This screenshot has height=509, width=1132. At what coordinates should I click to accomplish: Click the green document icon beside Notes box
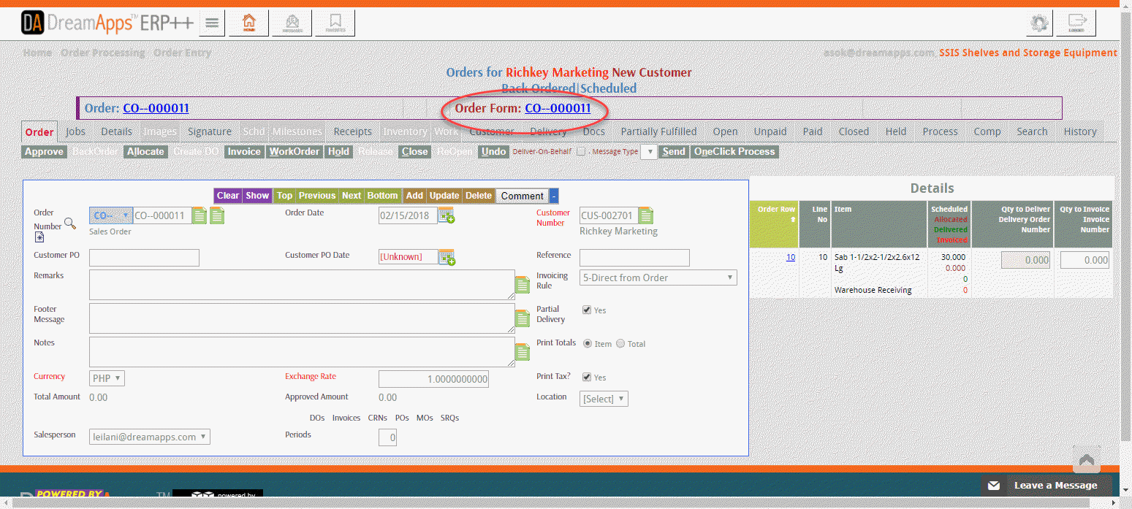[523, 352]
